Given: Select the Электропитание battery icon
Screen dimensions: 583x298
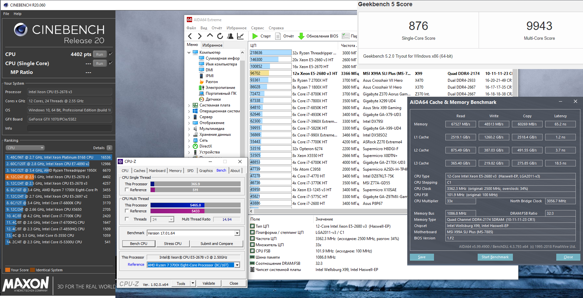Looking at the screenshot, I should click(x=202, y=88).
